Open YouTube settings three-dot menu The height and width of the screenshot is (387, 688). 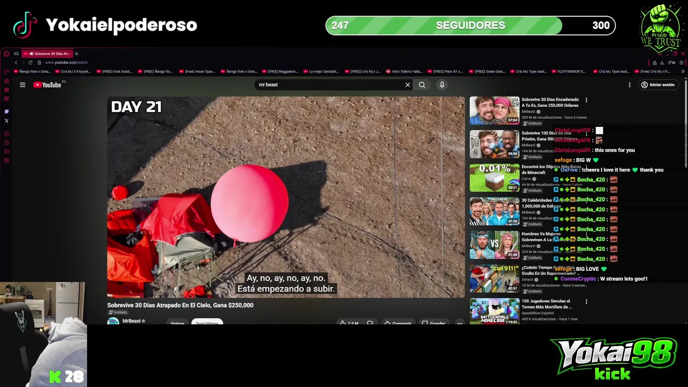pyautogui.click(x=629, y=85)
